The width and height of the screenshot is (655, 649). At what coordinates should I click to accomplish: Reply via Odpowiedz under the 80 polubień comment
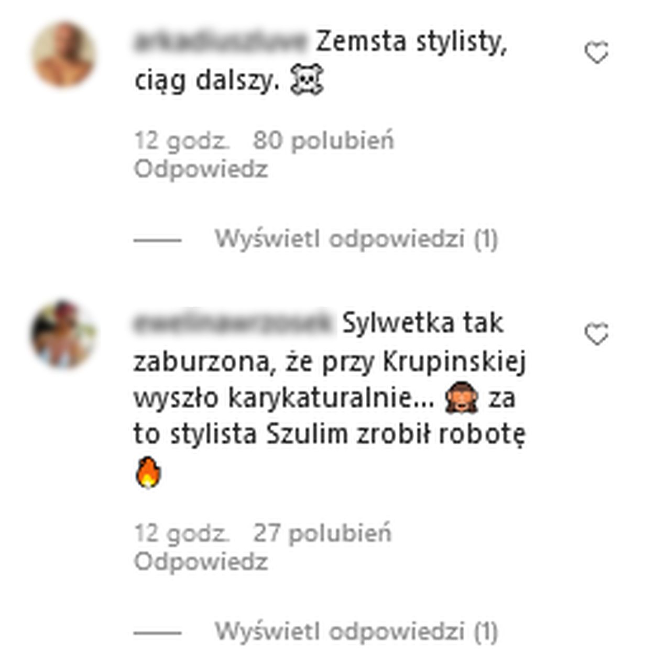(x=201, y=170)
